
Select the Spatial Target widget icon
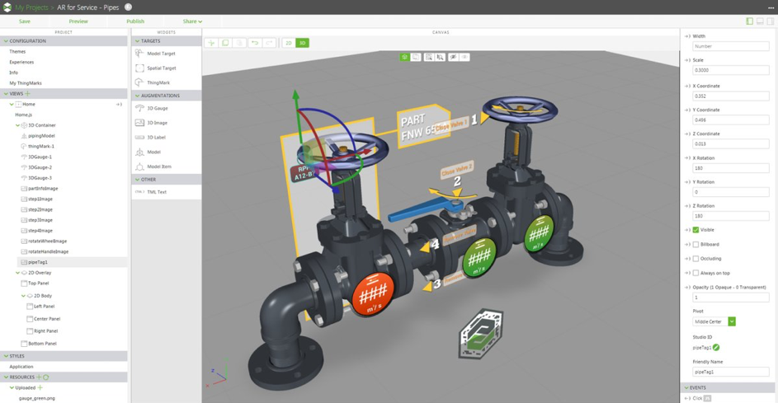pyautogui.click(x=139, y=68)
